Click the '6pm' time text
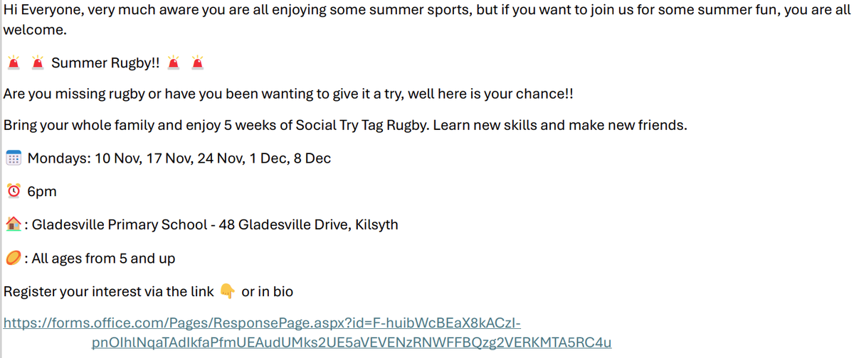This screenshot has height=358, width=854. 42,191
